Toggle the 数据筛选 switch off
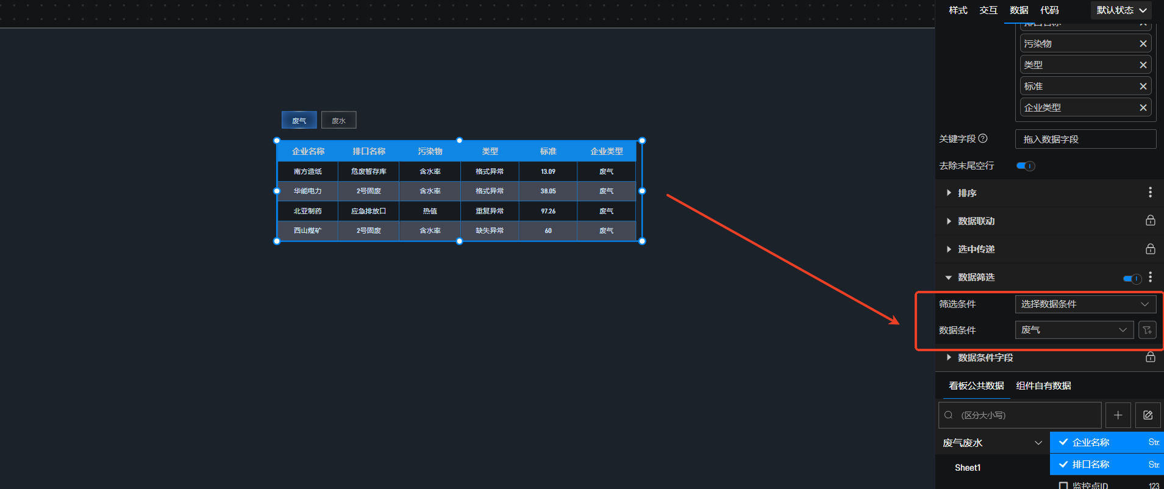The width and height of the screenshot is (1164, 489). point(1132,279)
